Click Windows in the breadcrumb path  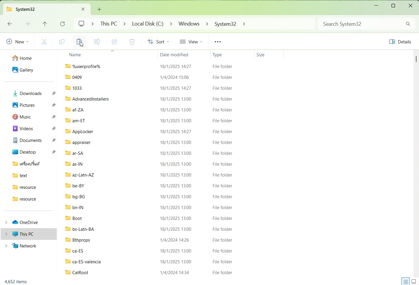click(x=189, y=24)
